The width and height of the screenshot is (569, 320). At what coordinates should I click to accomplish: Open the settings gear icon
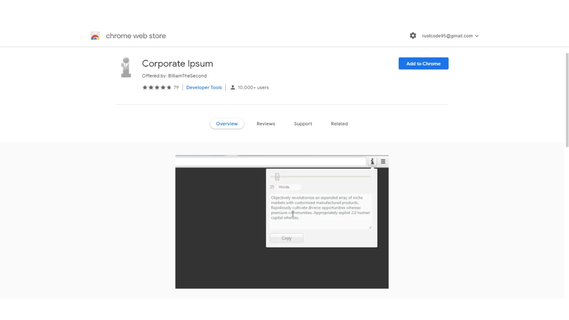pyautogui.click(x=413, y=36)
